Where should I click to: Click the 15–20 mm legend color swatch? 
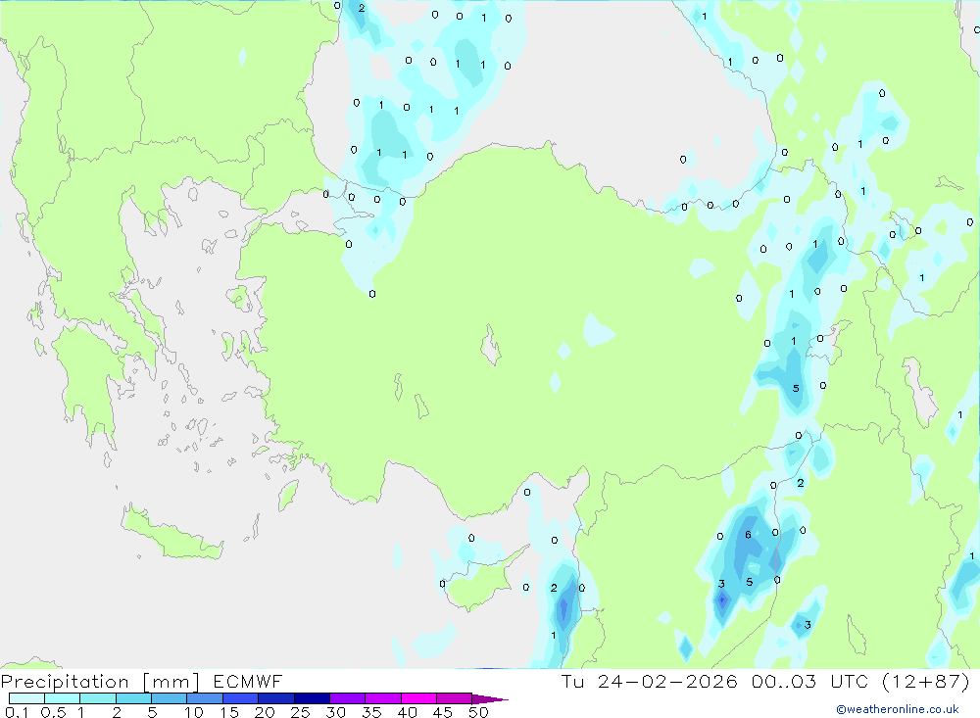241,698
